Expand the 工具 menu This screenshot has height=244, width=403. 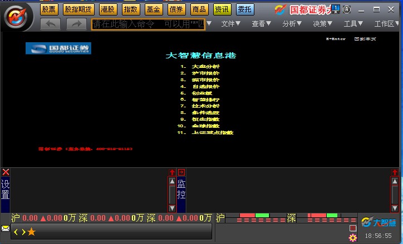tap(353, 24)
